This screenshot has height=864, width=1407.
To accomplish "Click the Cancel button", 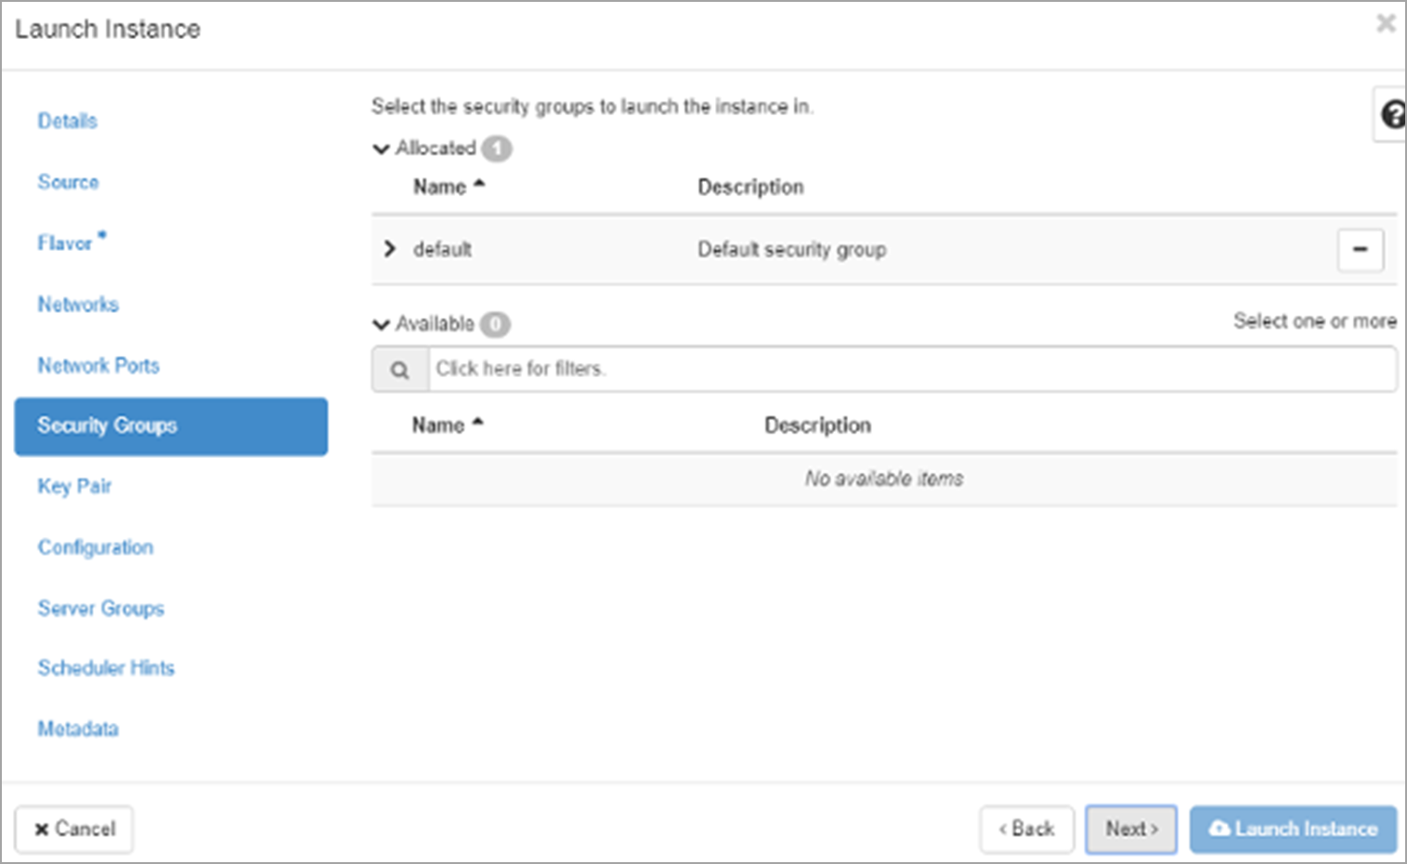I will (x=74, y=829).
